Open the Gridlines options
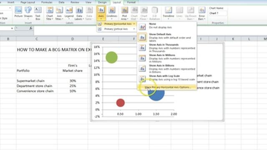The width and height of the screenshot is (267, 150). pyautogui.click(x=112, y=13)
